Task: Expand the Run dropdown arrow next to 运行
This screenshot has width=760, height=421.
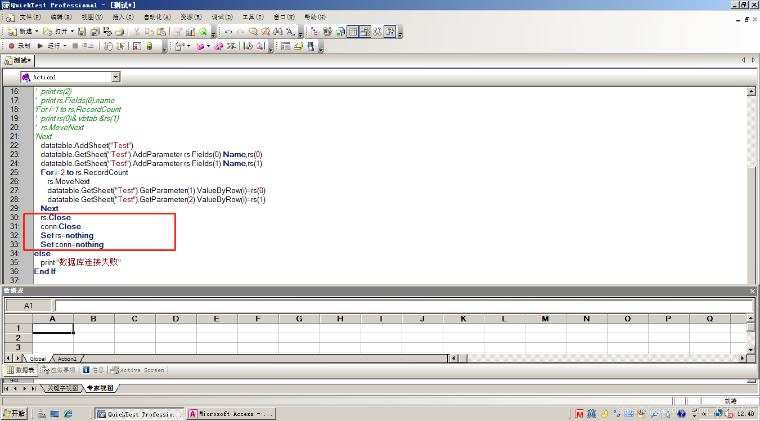Action: pyautogui.click(x=65, y=46)
